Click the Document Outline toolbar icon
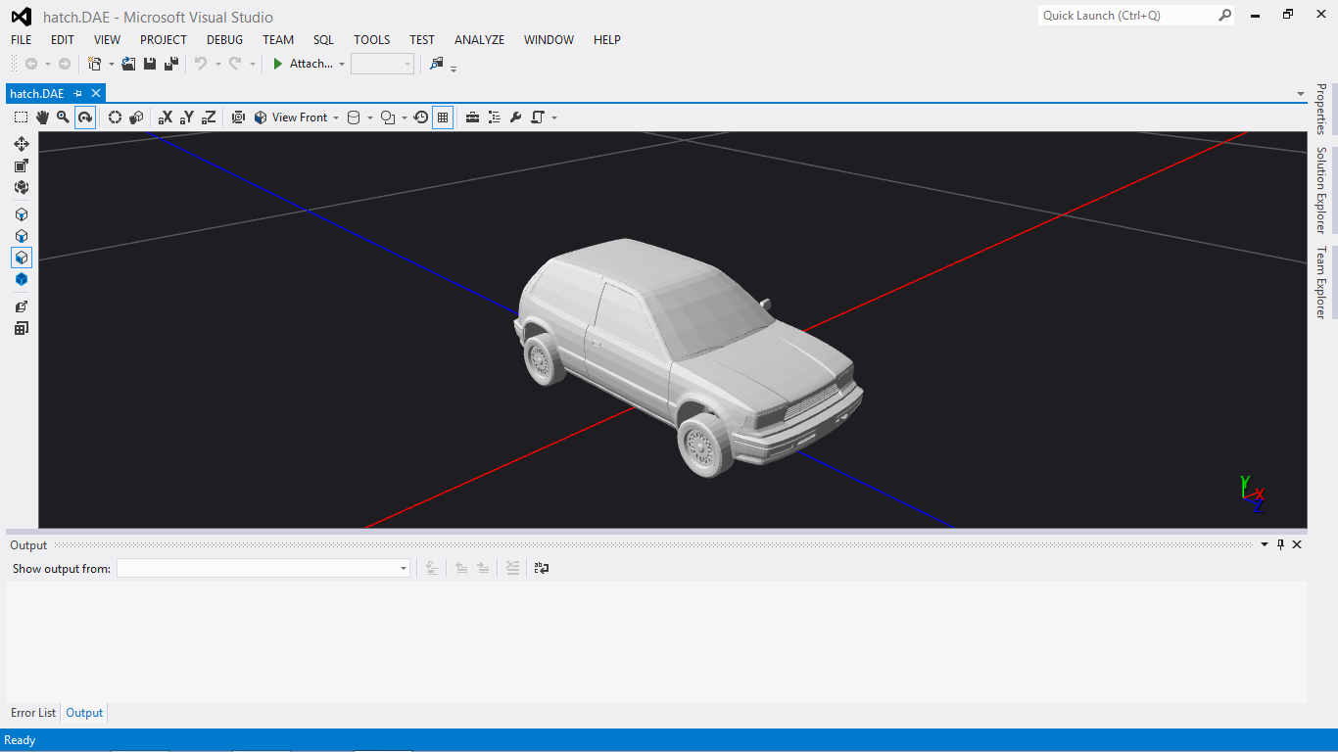1338x752 pixels. pyautogui.click(x=494, y=117)
